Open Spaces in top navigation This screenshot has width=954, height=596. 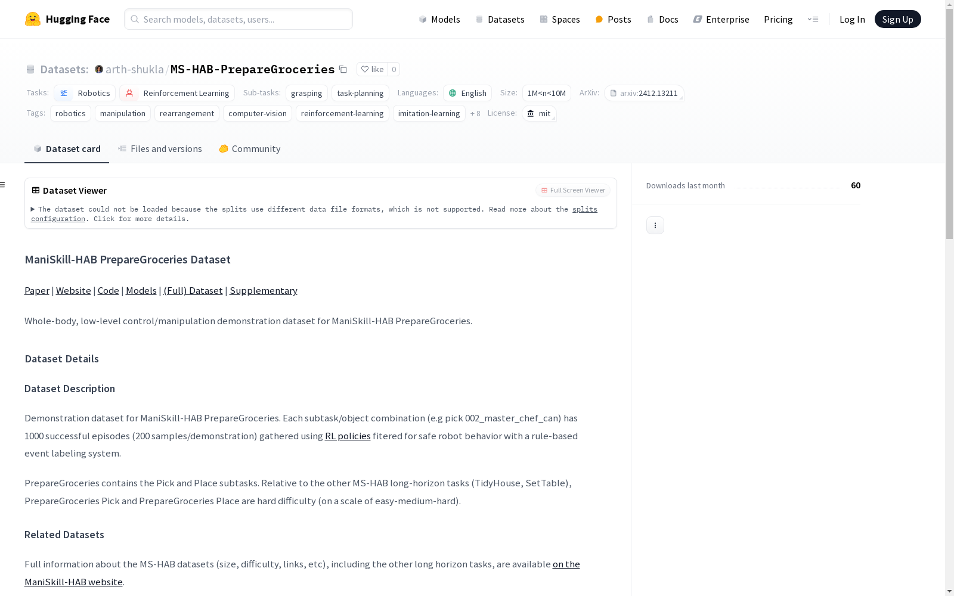pos(560,19)
